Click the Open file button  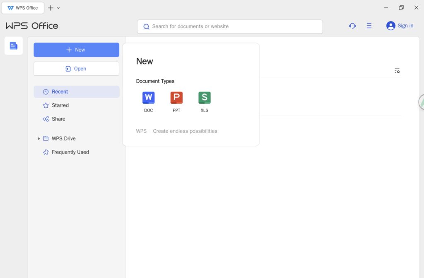pyautogui.click(x=77, y=69)
